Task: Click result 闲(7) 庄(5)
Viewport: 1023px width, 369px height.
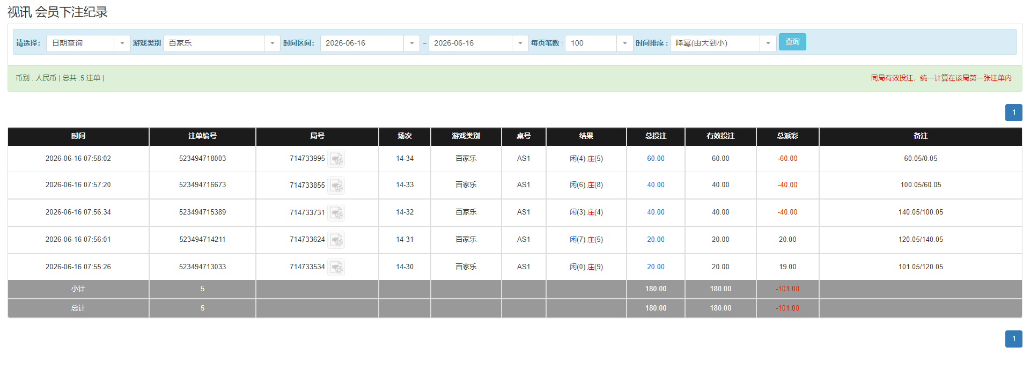Action: pyautogui.click(x=586, y=240)
